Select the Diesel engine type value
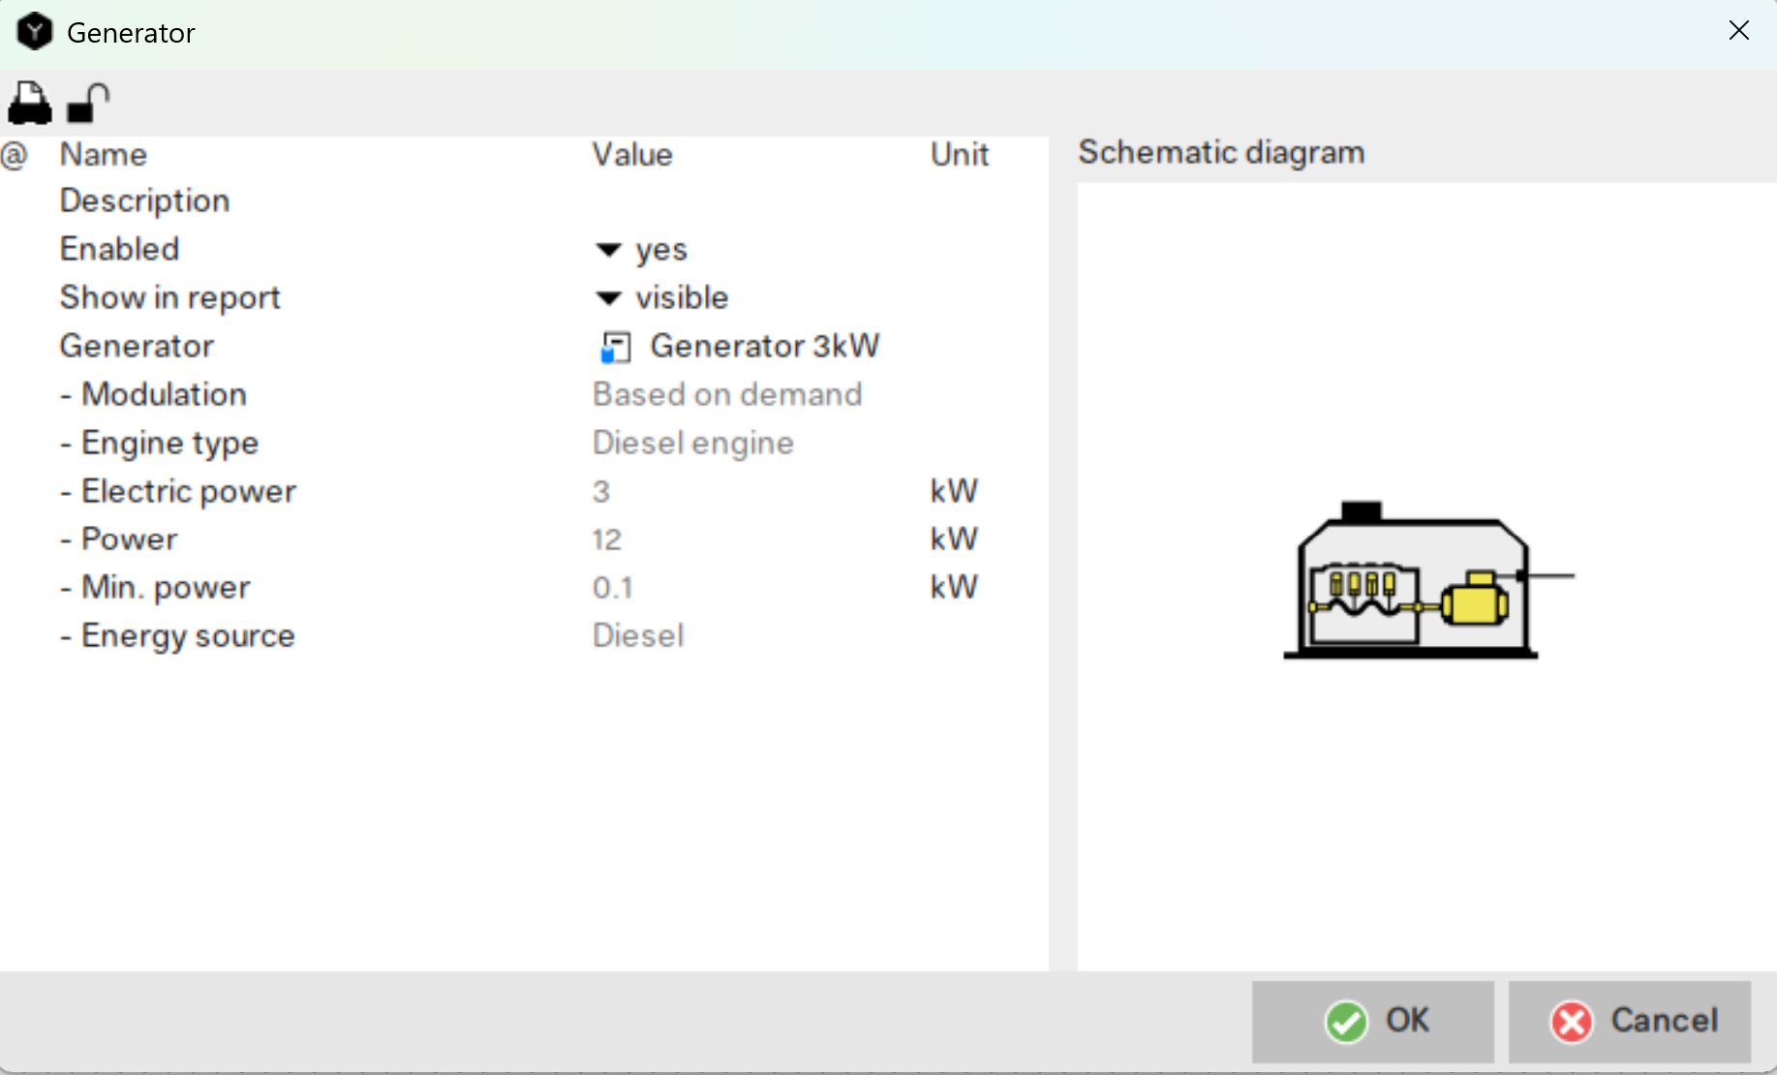 (x=692, y=443)
